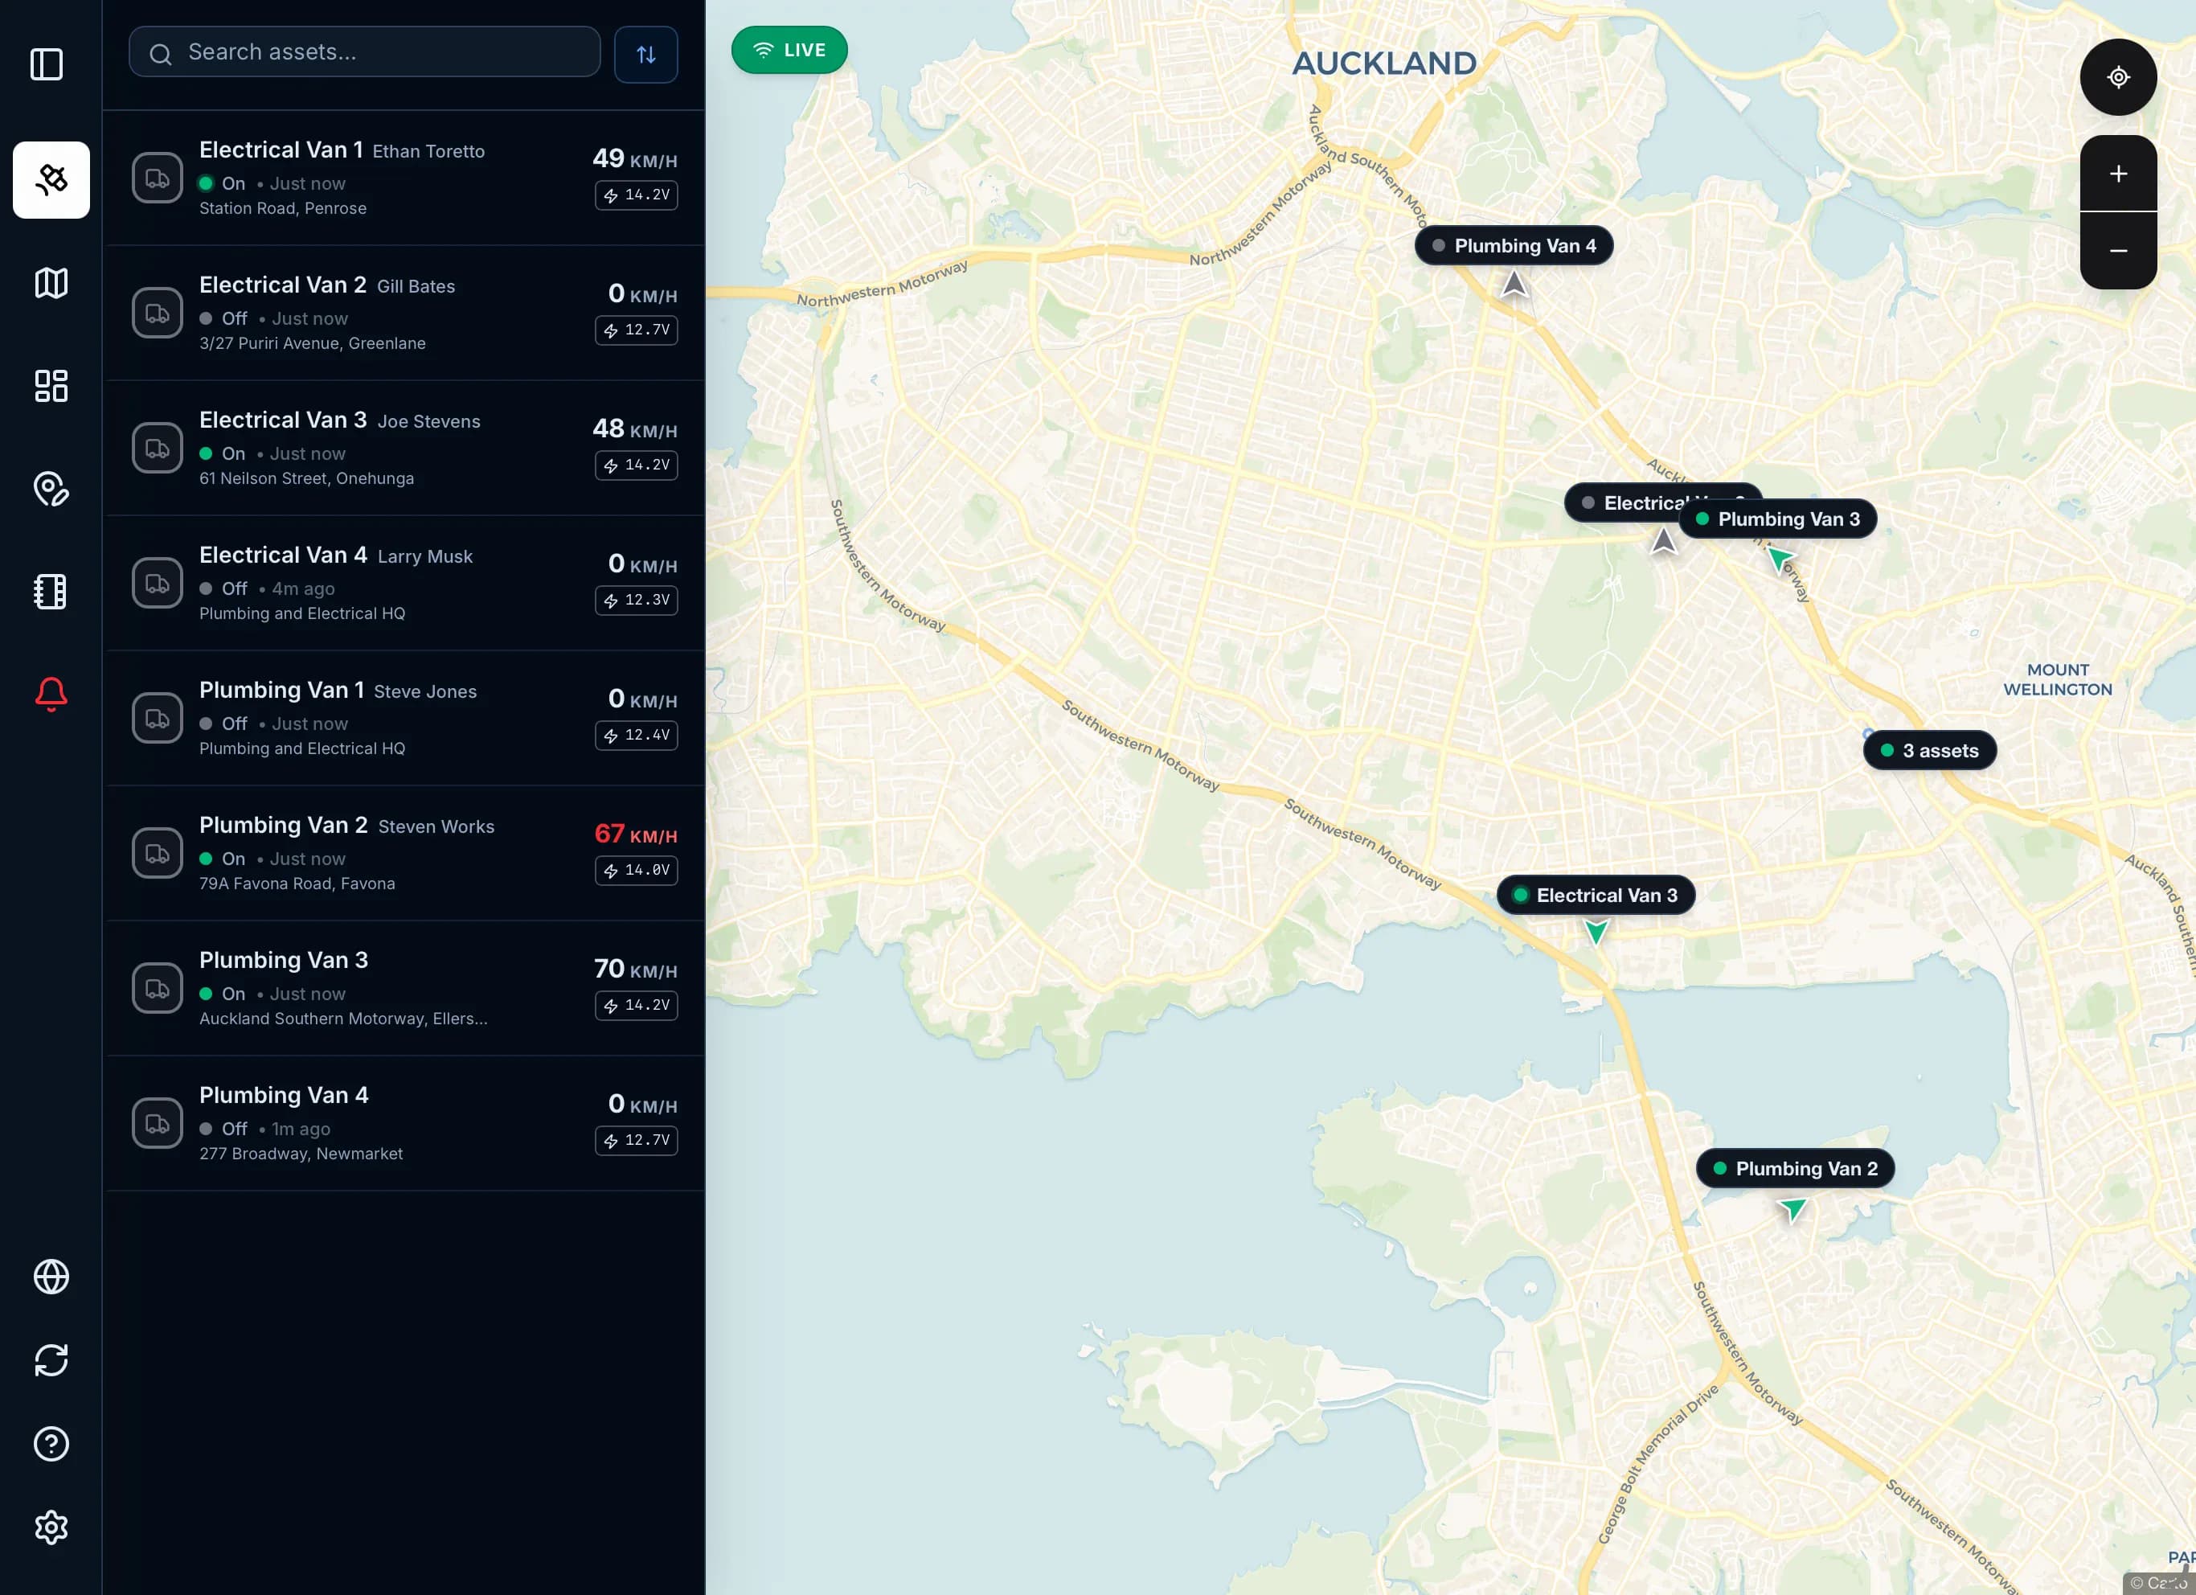
Task: Open the help question-mark icon
Action: click(x=51, y=1443)
